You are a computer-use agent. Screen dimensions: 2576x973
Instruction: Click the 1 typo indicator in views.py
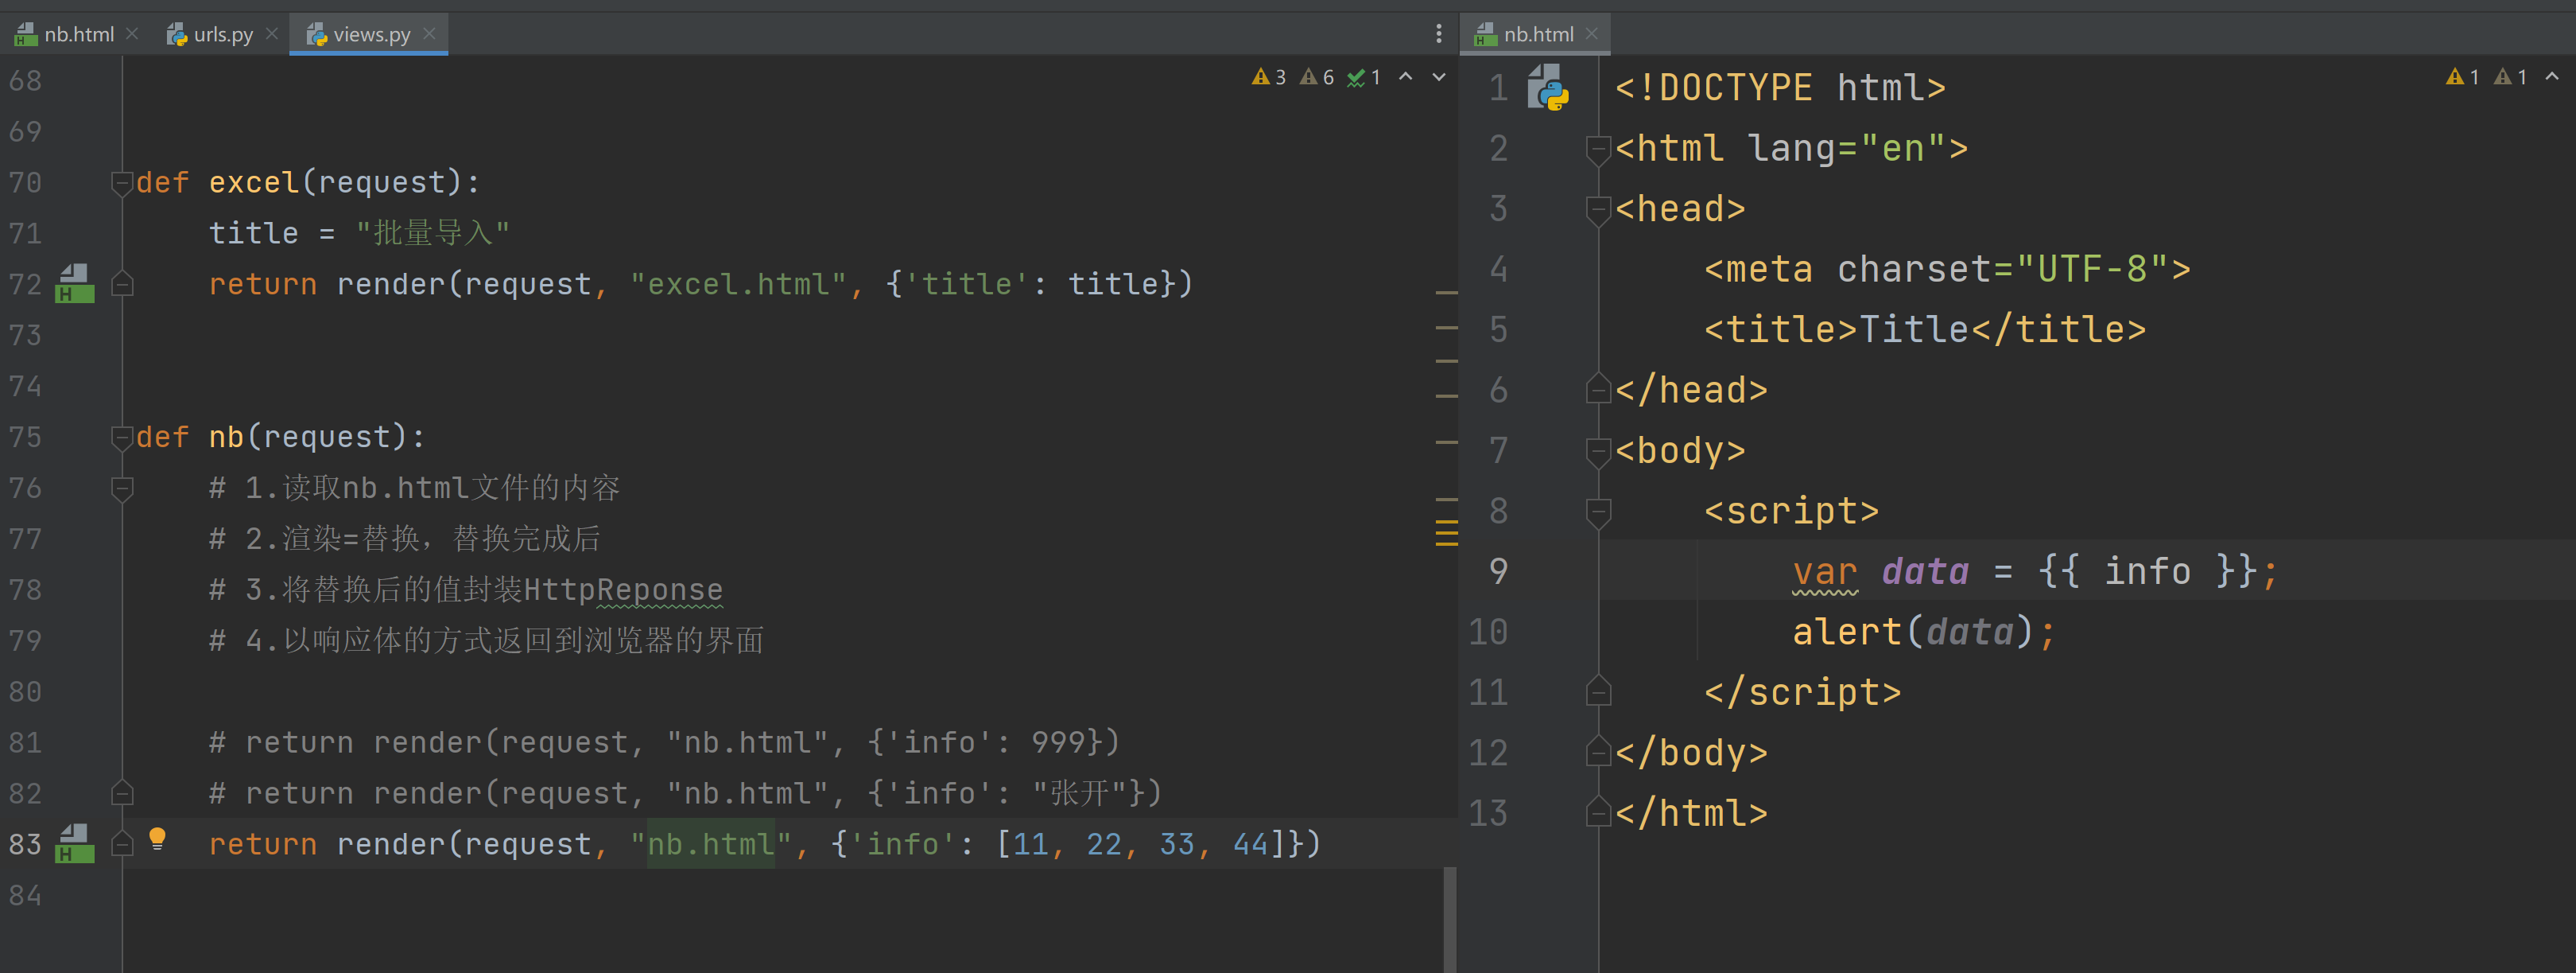tap(1364, 77)
